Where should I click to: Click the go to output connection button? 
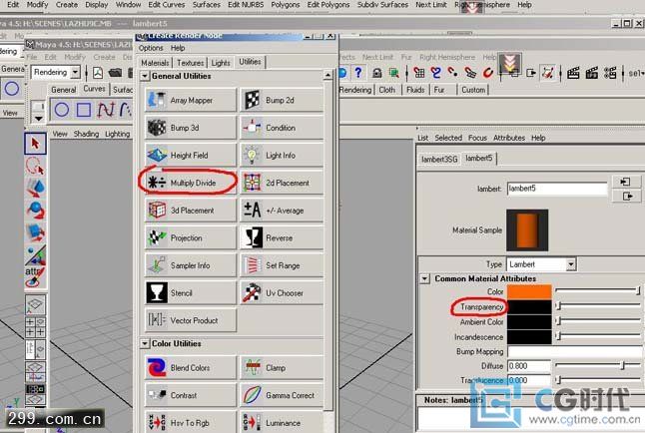coord(626,197)
